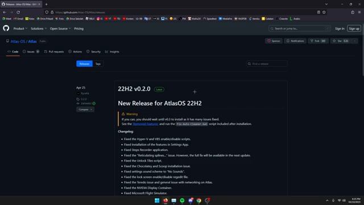Viewport: 364px width, 205px height.
Task: Switch to Firefox in the taskbar
Action: [x=166, y=200]
